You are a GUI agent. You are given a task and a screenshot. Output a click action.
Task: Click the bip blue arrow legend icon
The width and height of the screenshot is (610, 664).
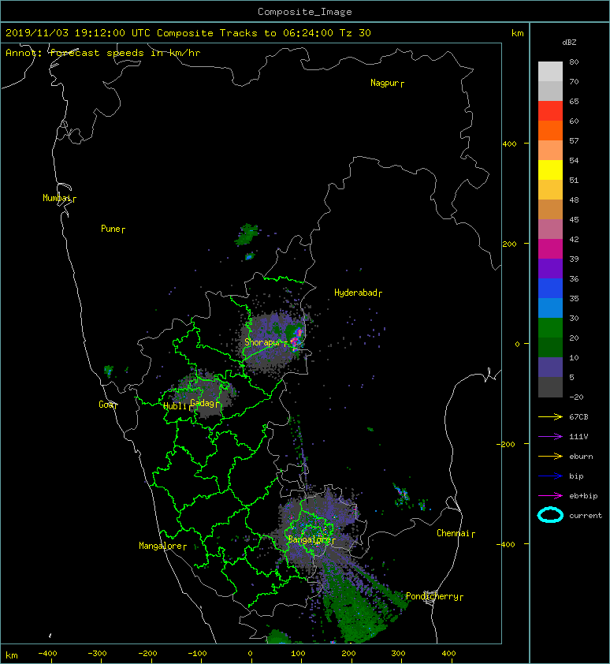pos(550,476)
